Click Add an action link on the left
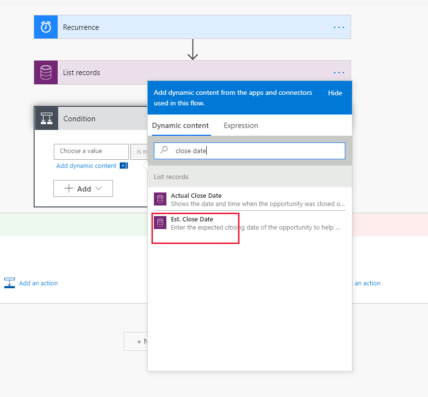Screen dimensions: 428x397 coord(38,283)
